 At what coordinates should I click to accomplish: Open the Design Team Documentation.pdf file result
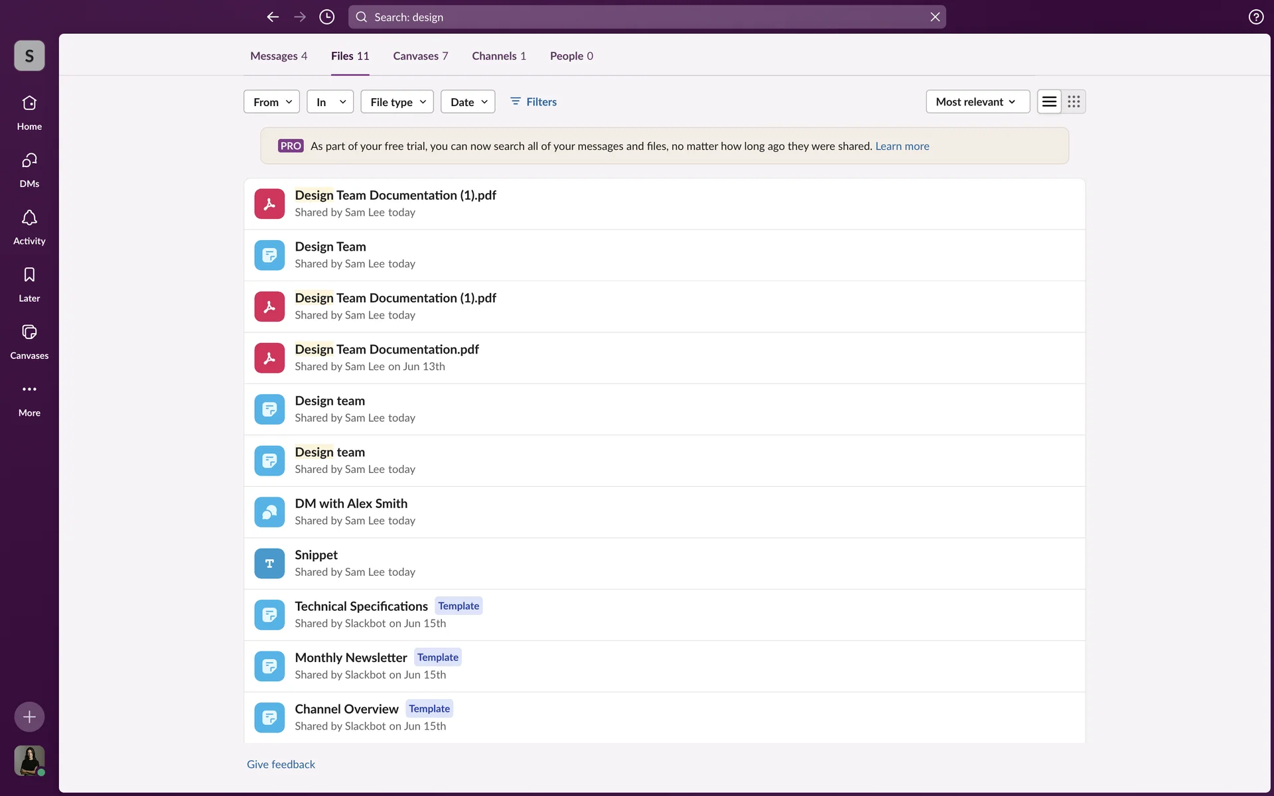[386, 350]
